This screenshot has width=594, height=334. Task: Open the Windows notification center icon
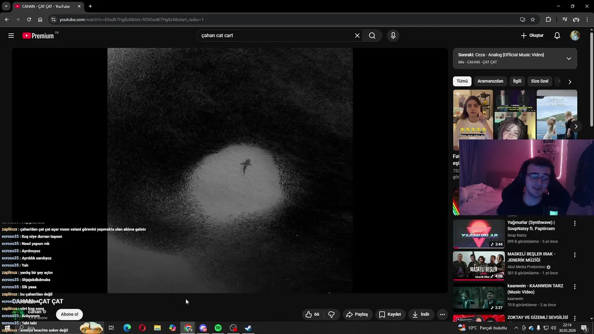click(x=584, y=328)
